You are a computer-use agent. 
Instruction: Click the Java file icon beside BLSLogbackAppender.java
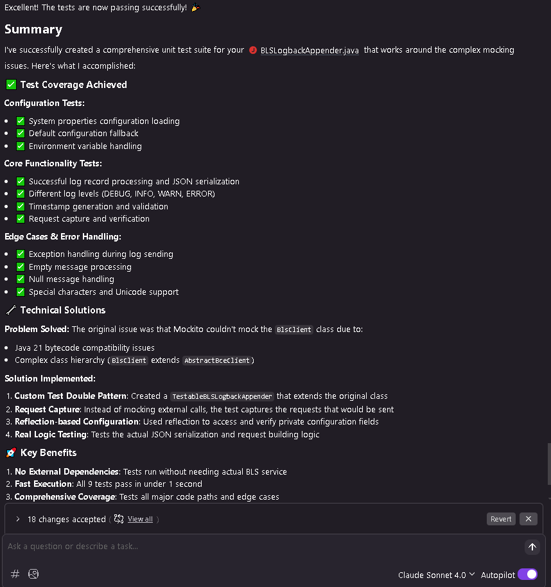point(253,50)
